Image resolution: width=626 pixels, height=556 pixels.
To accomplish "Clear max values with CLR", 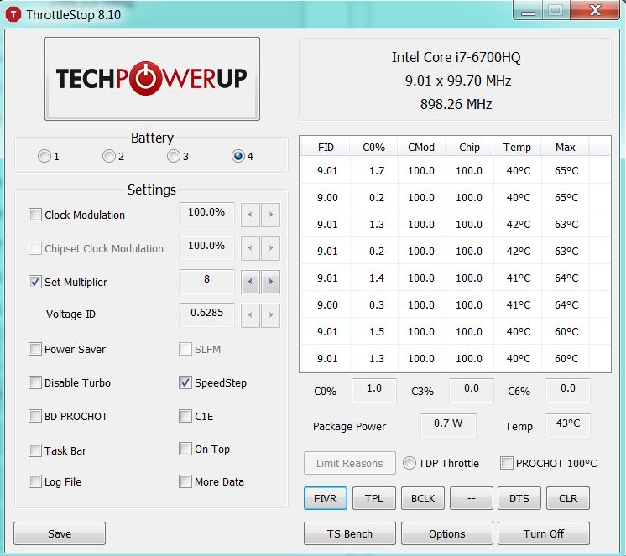I will click(568, 498).
